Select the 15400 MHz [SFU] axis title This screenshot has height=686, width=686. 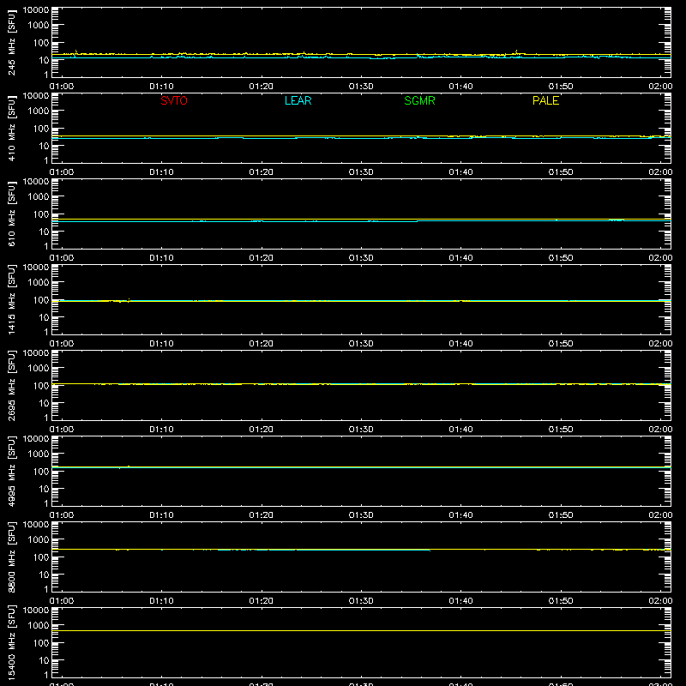(x=12, y=642)
